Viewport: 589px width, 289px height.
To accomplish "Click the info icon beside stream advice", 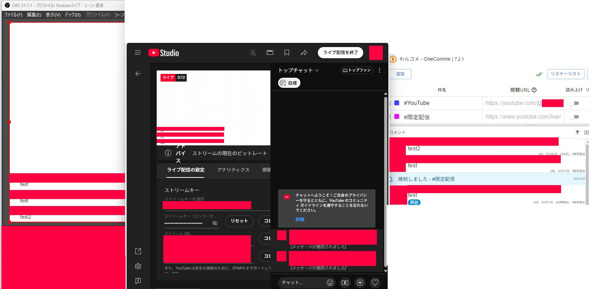I will tap(168, 153).
